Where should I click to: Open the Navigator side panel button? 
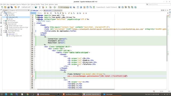1,32
